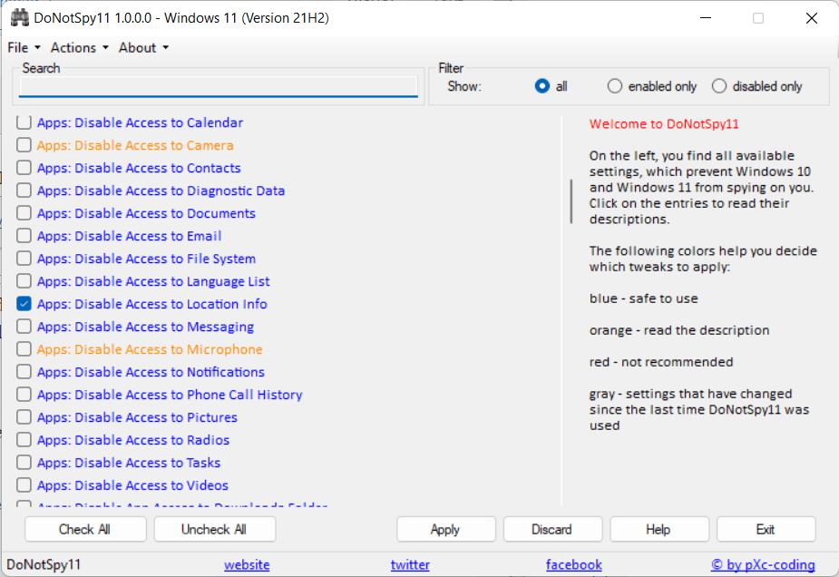Open the File menu
This screenshot has width=839, height=577.
click(23, 47)
